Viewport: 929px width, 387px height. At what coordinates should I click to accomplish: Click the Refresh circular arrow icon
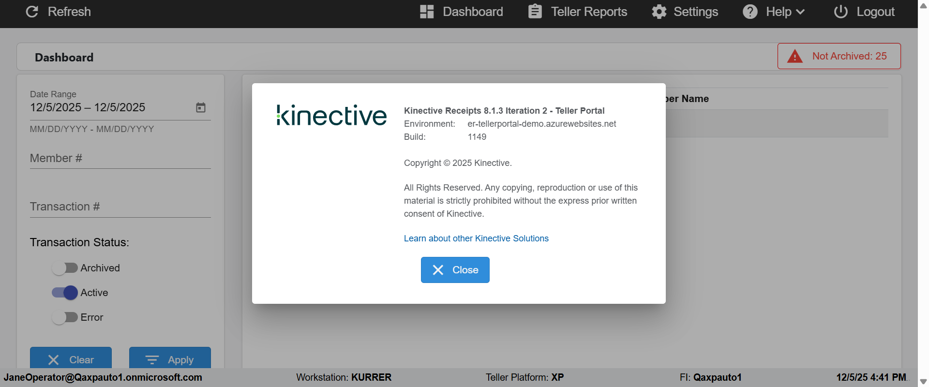coord(32,12)
